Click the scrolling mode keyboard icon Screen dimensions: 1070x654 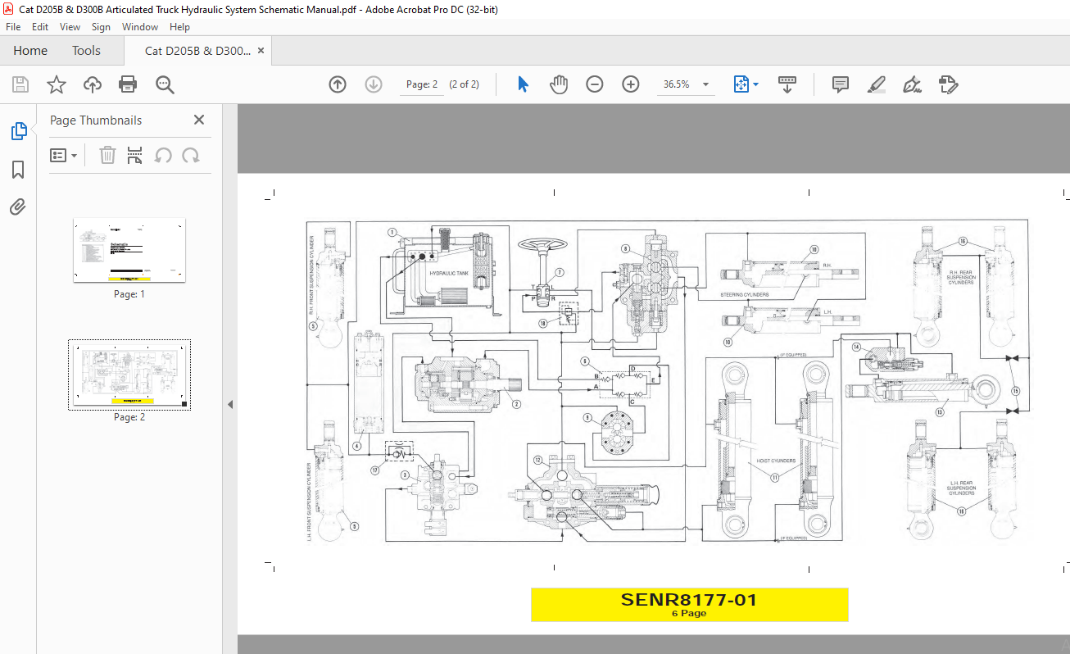click(787, 84)
